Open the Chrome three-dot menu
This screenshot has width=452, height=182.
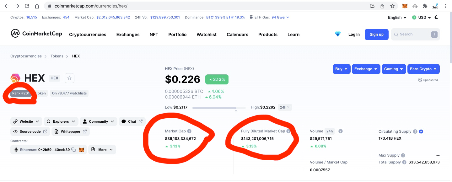[x=445, y=6]
